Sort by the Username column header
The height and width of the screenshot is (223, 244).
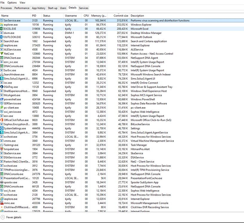click(x=72, y=16)
